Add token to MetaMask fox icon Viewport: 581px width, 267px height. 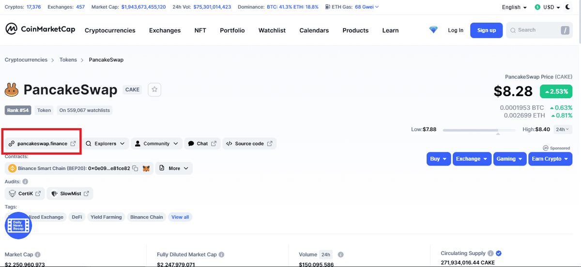pyautogui.click(x=146, y=168)
